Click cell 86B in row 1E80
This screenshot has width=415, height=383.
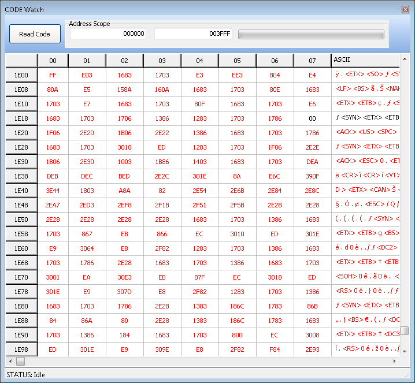coord(312,306)
